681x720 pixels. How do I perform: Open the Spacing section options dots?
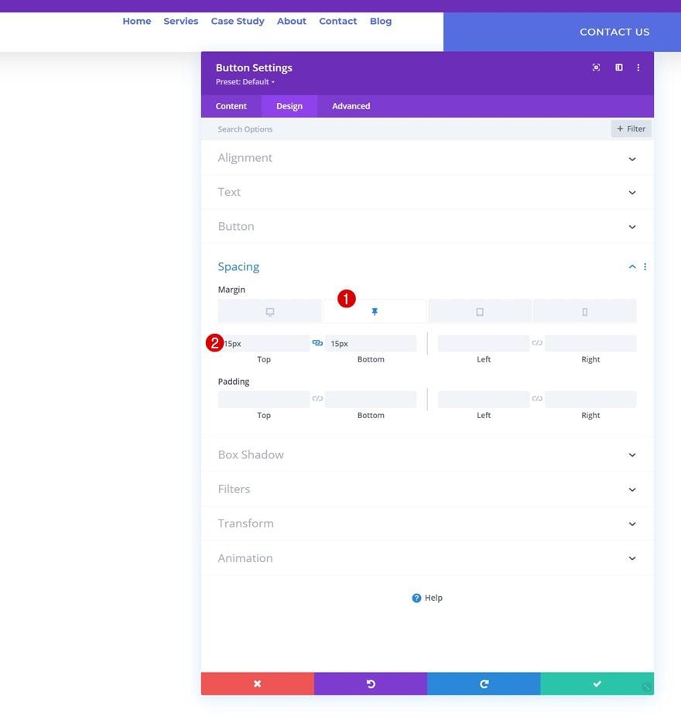pyautogui.click(x=645, y=267)
